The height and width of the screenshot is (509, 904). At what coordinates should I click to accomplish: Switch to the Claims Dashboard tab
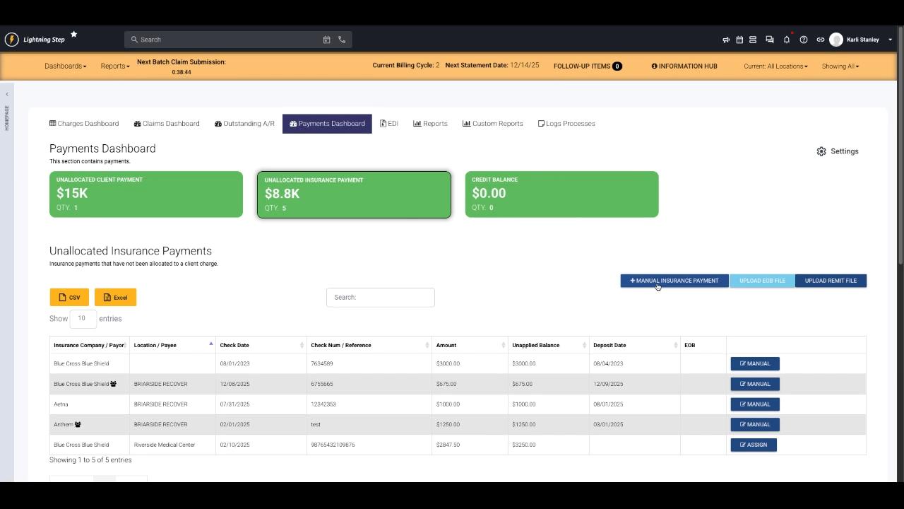tap(167, 124)
